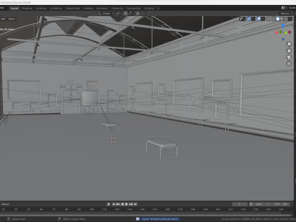Click frame 200 on the timeline ruler
The height and width of the screenshot is (222, 296).
point(218,209)
